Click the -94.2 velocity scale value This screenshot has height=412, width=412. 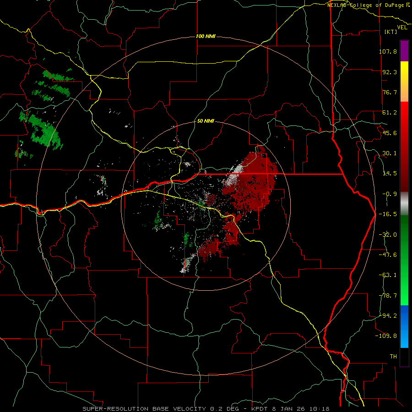388,316
